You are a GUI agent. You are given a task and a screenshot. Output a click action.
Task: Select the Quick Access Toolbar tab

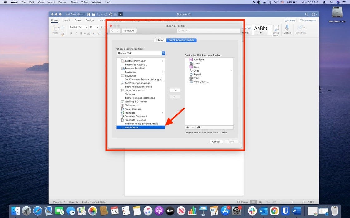pyautogui.click(x=181, y=40)
